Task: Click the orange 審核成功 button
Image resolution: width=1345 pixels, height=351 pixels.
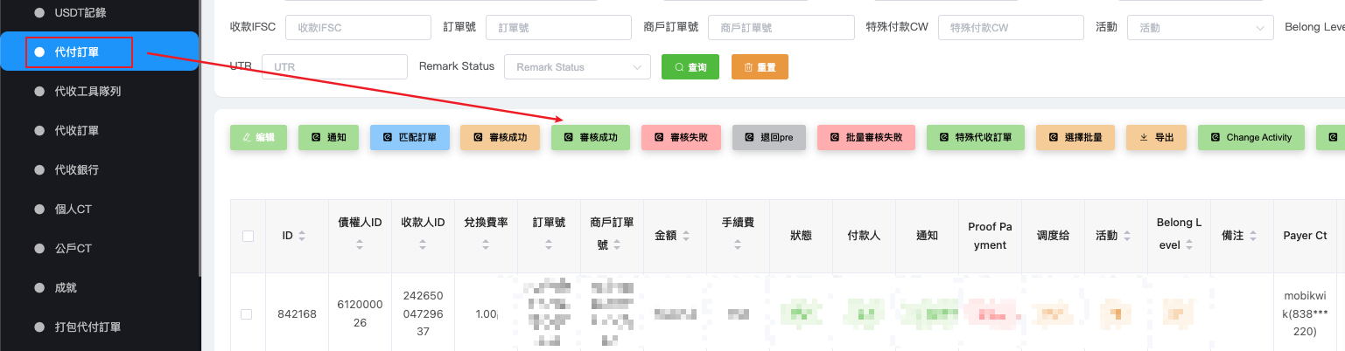Action: coord(500,138)
